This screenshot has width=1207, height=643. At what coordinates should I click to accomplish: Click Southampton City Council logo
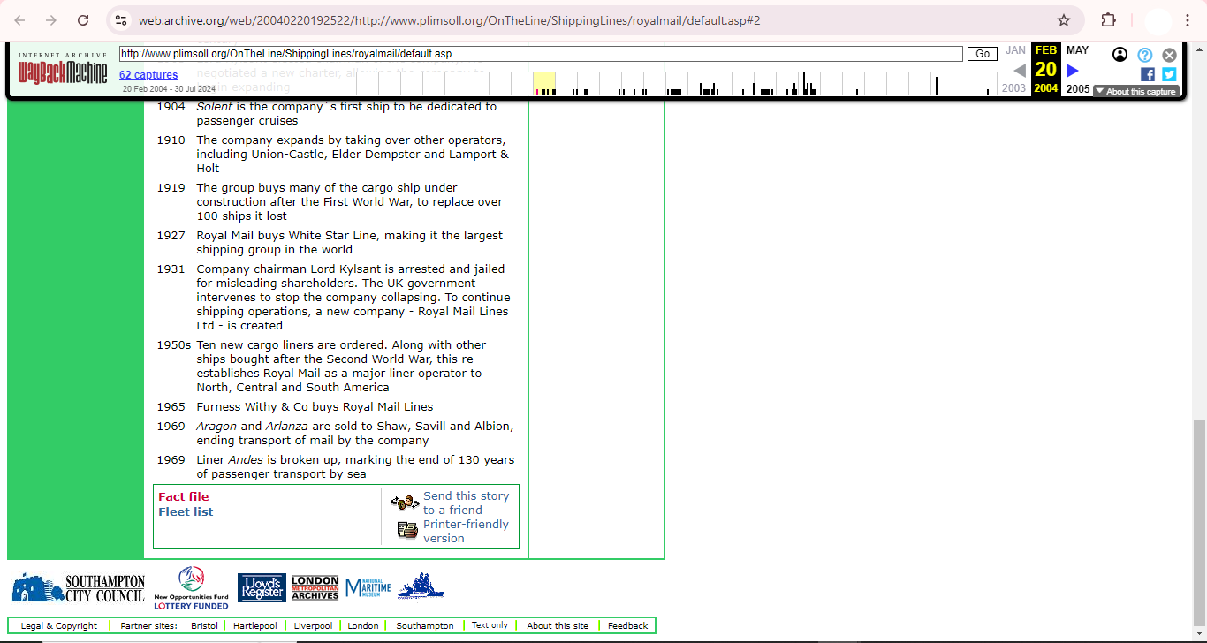(x=78, y=587)
